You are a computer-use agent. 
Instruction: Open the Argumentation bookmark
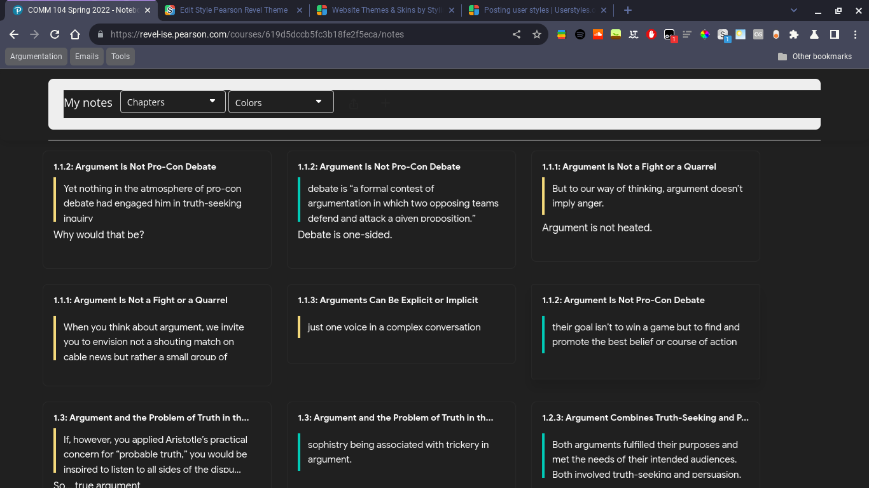[x=36, y=57]
